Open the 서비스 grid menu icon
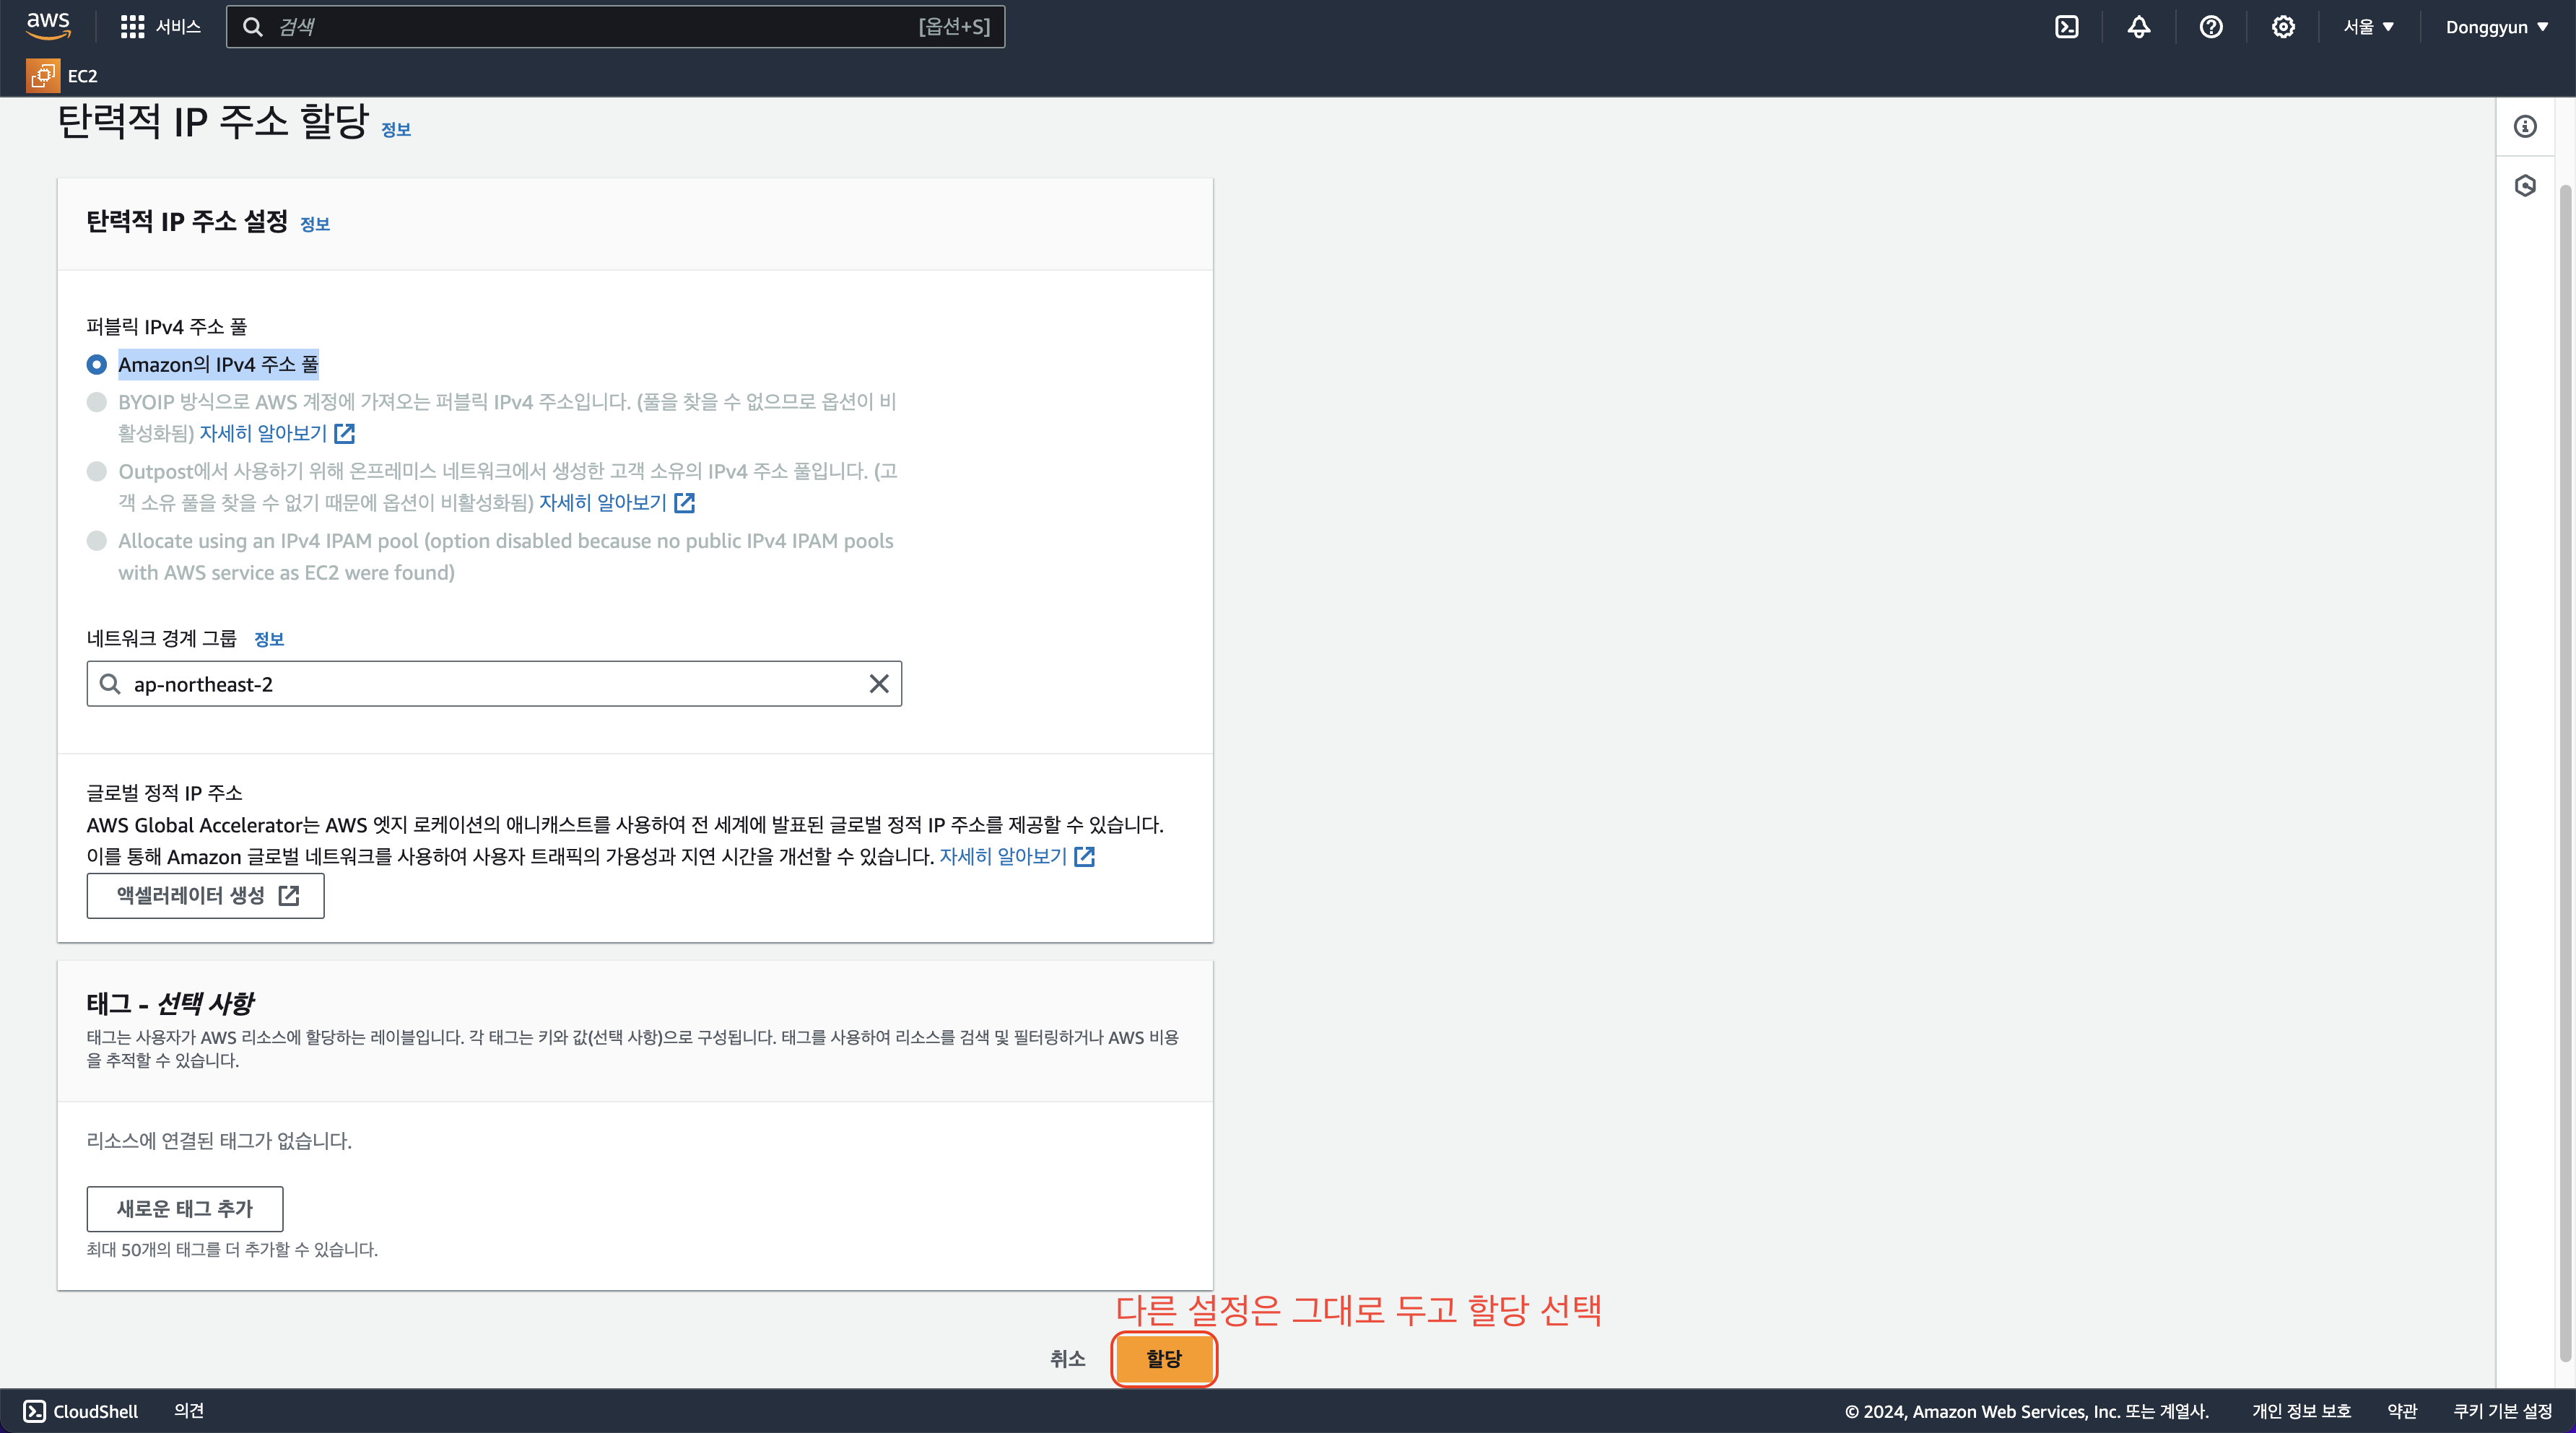The image size is (2576, 1433). click(x=132, y=27)
